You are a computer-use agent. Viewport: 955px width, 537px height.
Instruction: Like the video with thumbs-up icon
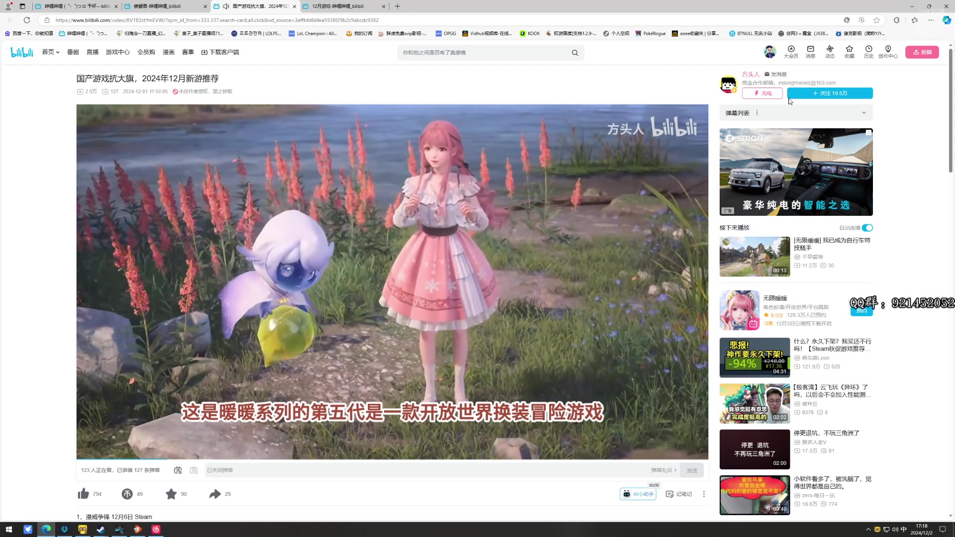[x=84, y=494]
